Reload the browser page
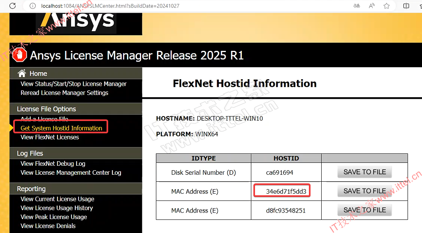 tap(13, 6)
